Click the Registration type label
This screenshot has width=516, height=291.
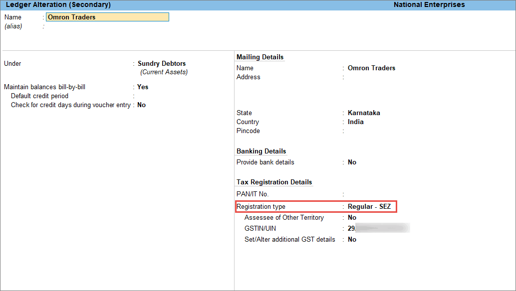point(261,207)
